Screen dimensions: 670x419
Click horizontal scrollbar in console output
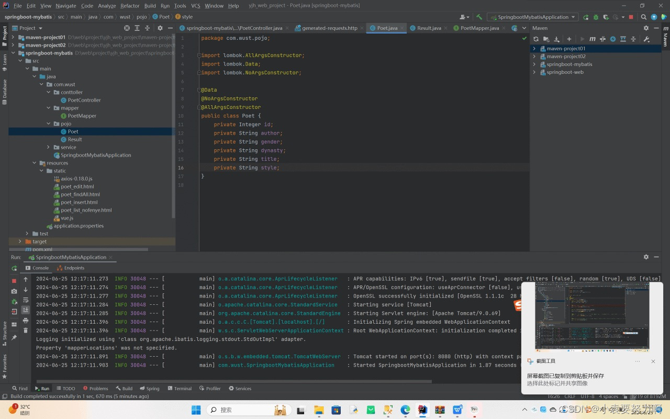pos(233,381)
